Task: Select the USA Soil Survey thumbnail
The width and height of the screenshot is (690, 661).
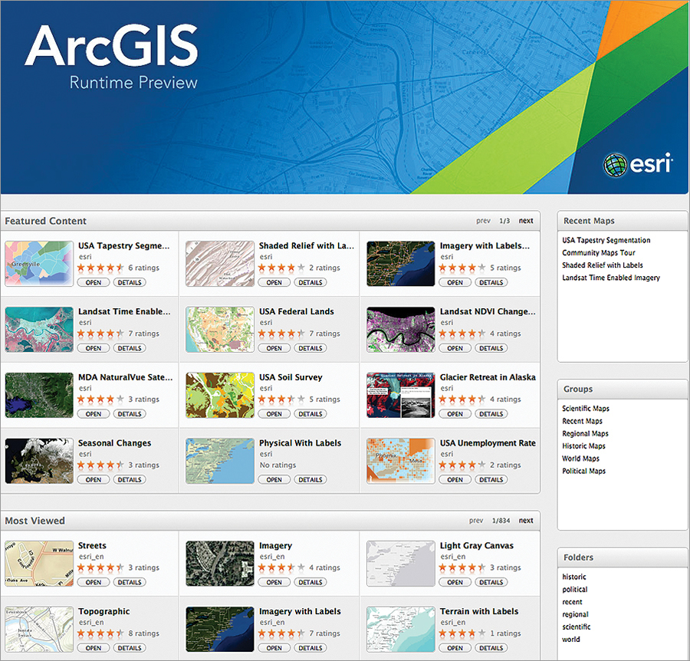Action: pos(220,395)
